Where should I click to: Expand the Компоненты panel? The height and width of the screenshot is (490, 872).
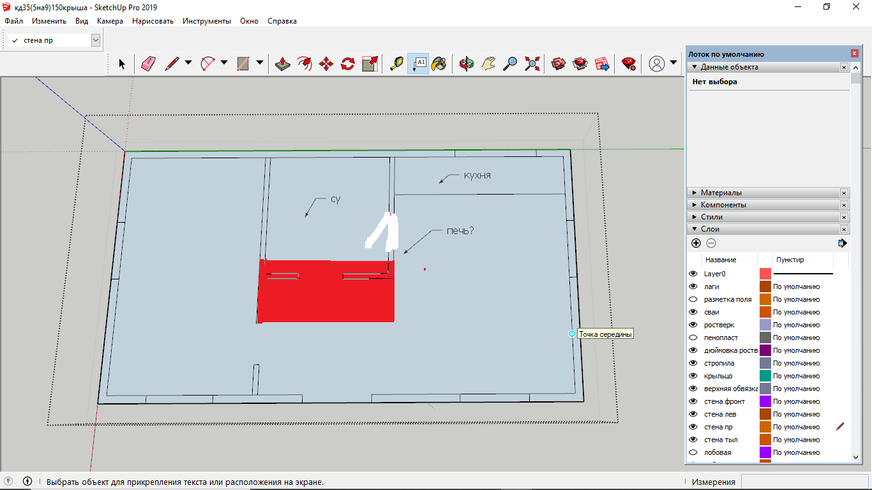723,205
